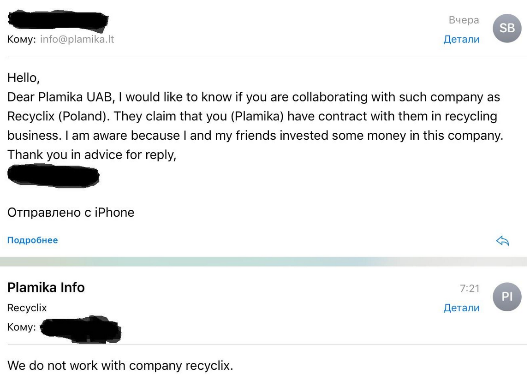Tap the Вчера date label
Image resolution: width=530 pixels, height=380 pixels.
coord(464,20)
